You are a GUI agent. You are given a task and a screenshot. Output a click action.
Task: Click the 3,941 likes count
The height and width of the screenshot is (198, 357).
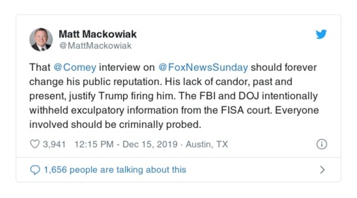[54, 145]
